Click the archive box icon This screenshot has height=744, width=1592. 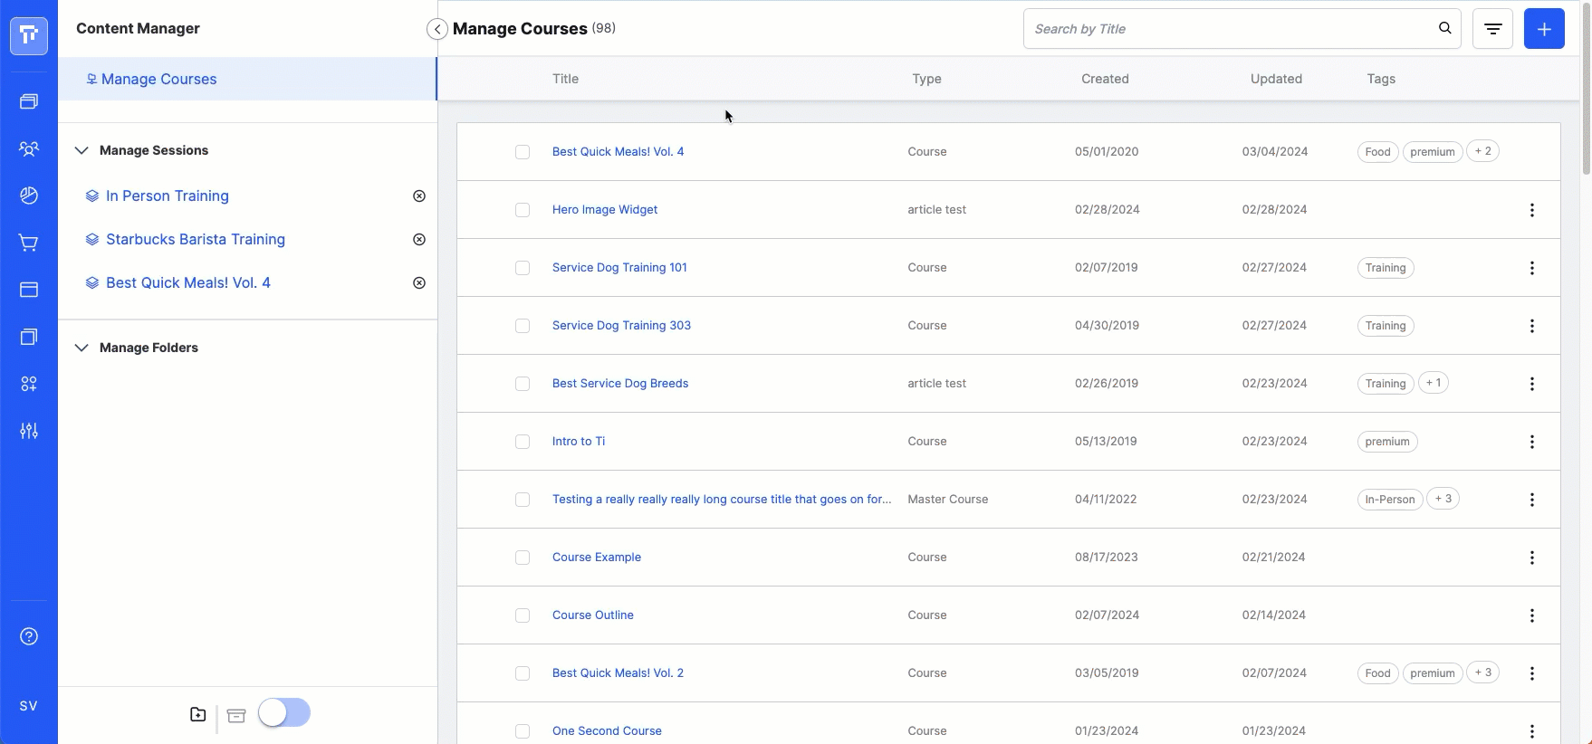click(236, 715)
